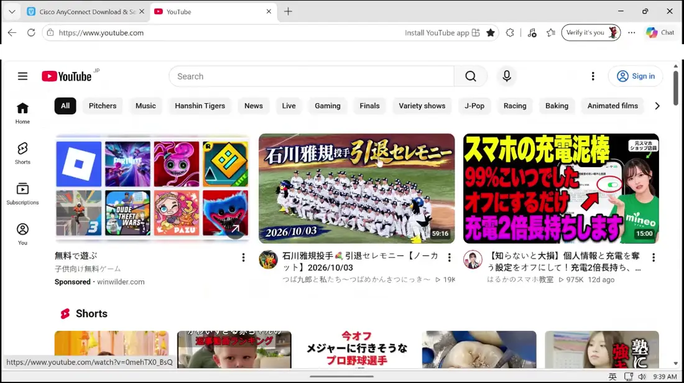Open the winwilder.com sponsored link

(x=121, y=282)
